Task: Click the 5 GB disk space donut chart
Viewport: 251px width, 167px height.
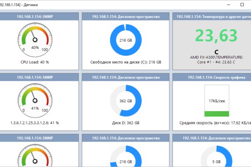Action: tap(216, 157)
